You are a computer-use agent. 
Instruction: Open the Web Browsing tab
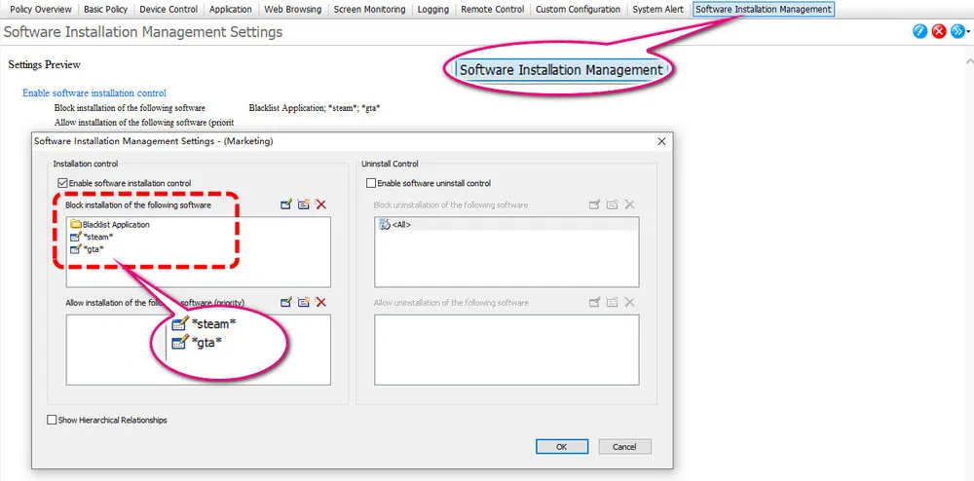(x=292, y=10)
